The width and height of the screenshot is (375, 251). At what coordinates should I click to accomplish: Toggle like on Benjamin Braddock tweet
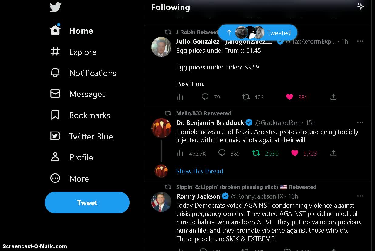click(x=295, y=153)
